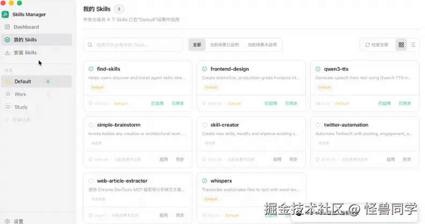Switch to the list view

[x=413, y=44]
